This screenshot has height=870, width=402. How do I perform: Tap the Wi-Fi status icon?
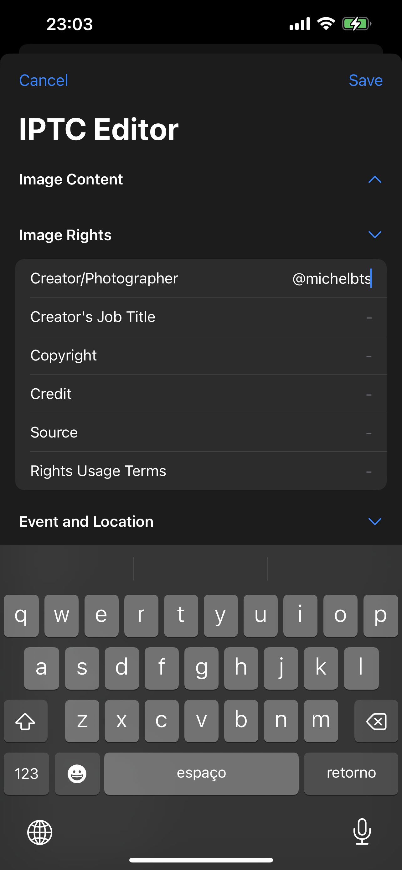(326, 24)
